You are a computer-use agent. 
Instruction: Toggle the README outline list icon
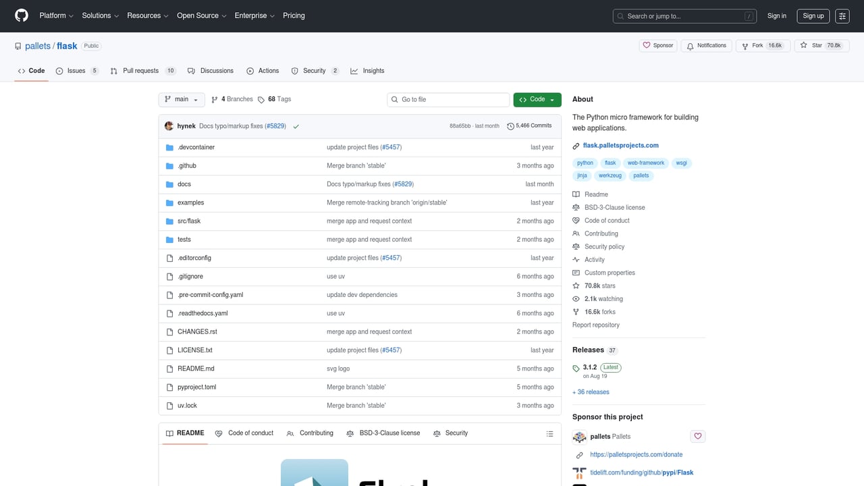(x=549, y=433)
